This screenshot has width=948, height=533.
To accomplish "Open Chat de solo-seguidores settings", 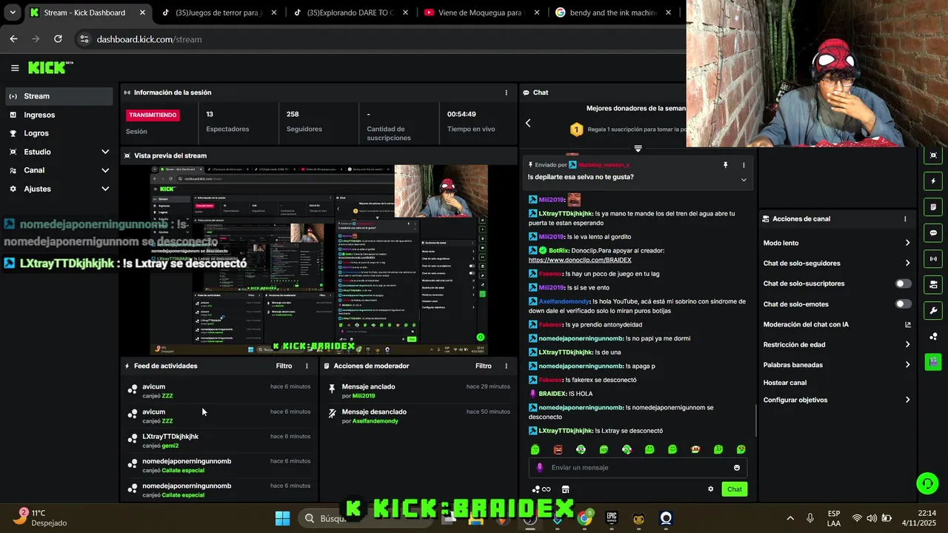I will point(837,263).
